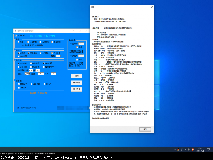Enable the 最近目标 checkbox

tap(31, 67)
